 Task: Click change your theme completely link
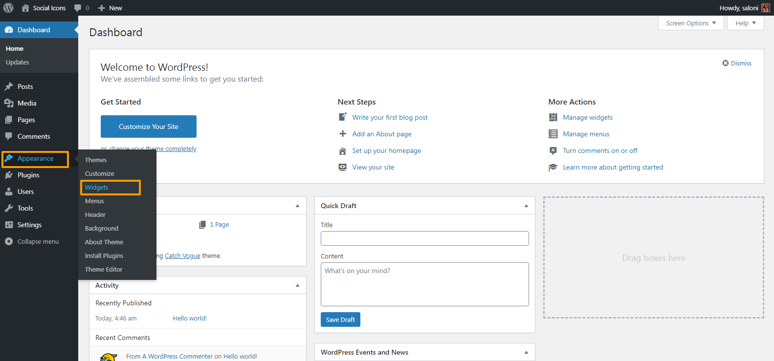[x=153, y=149]
